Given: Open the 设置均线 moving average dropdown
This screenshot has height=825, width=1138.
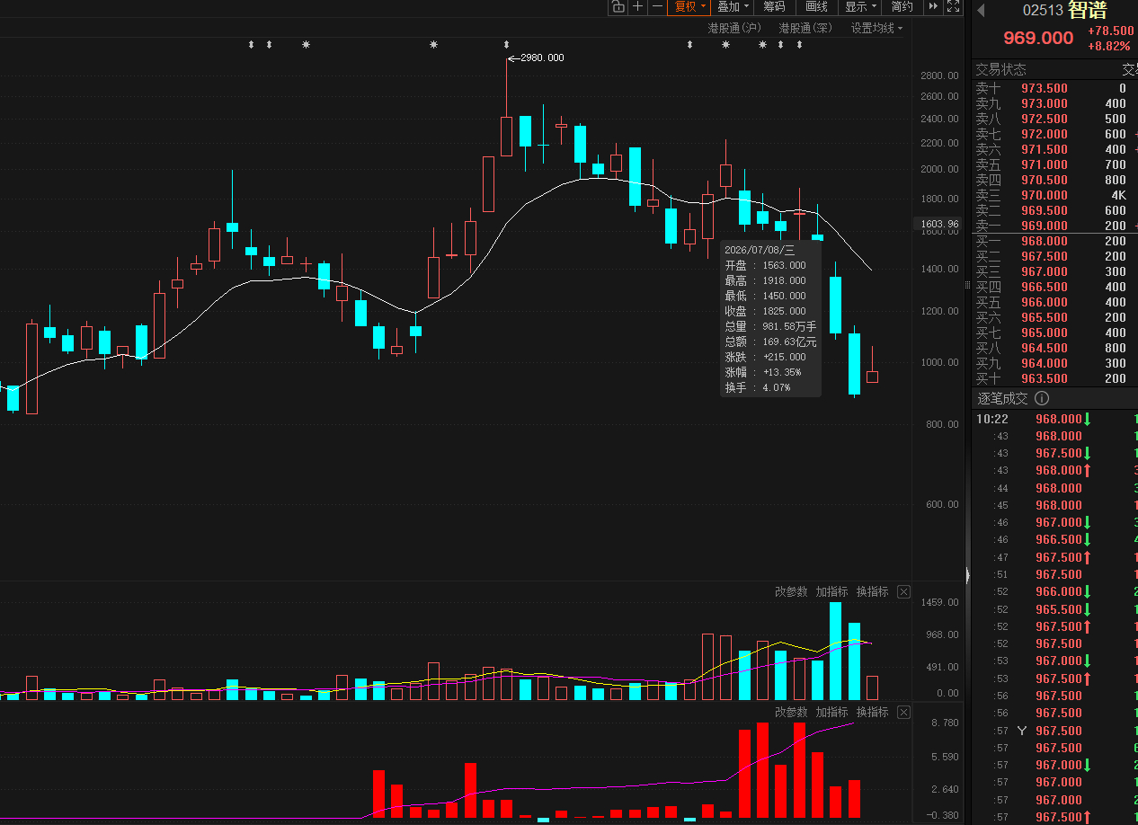Looking at the screenshot, I should click(877, 29).
